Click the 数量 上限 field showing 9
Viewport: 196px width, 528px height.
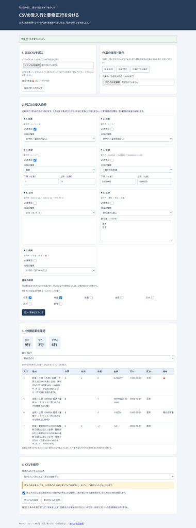pos(78,181)
